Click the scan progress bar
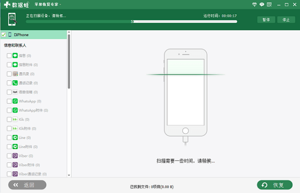 click(131, 22)
